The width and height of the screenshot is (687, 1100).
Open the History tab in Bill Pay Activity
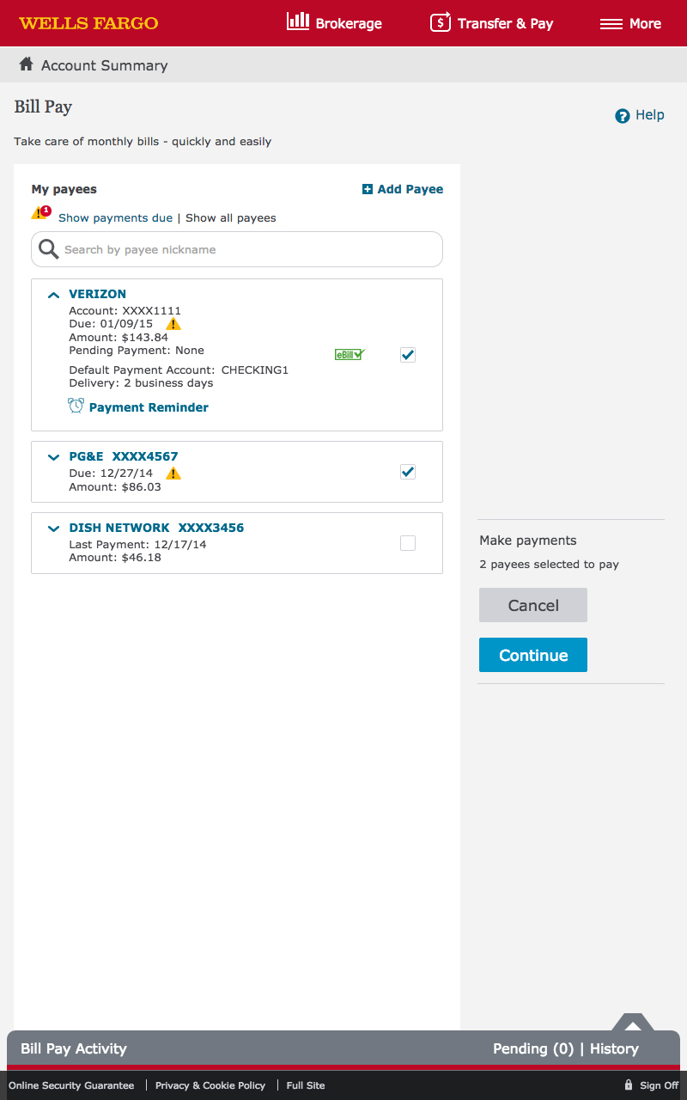coord(614,1048)
